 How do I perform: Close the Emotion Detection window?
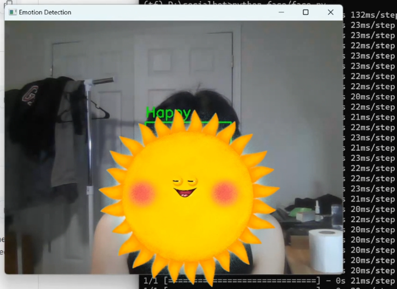coord(330,12)
